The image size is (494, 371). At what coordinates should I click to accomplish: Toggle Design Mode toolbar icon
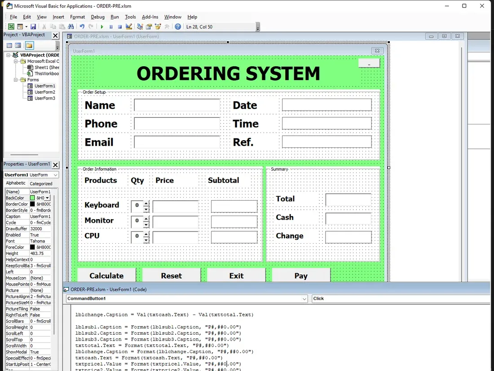(128, 27)
